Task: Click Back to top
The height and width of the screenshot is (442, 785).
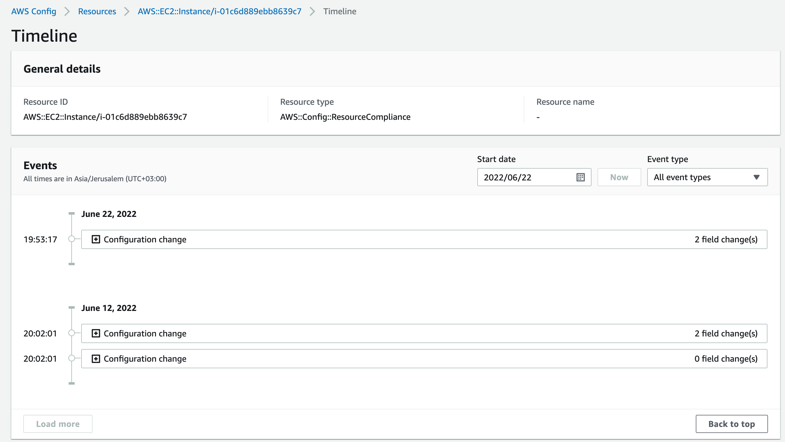Action: click(x=732, y=424)
